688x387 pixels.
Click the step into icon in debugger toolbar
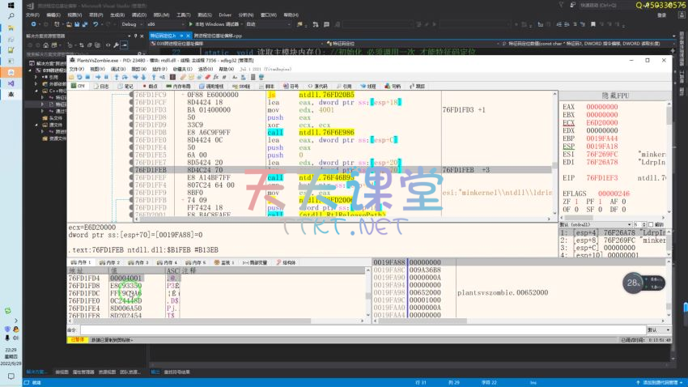117,77
